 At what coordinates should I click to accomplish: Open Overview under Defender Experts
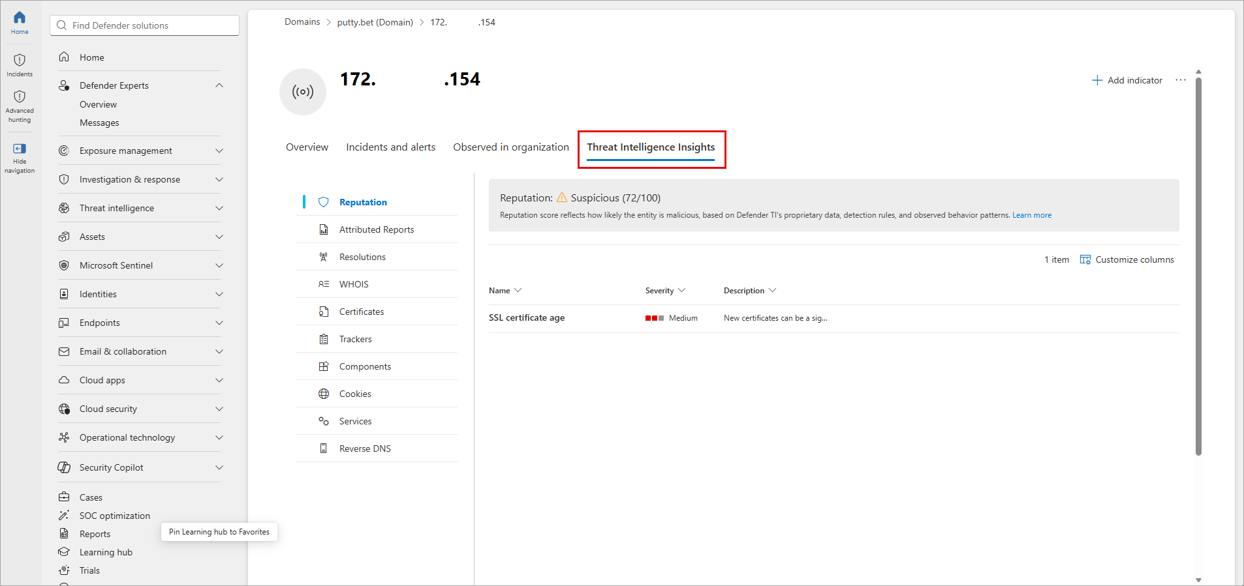[99, 104]
